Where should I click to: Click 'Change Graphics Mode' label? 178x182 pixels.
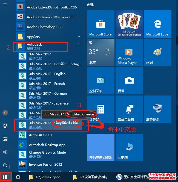(x=47, y=153)
